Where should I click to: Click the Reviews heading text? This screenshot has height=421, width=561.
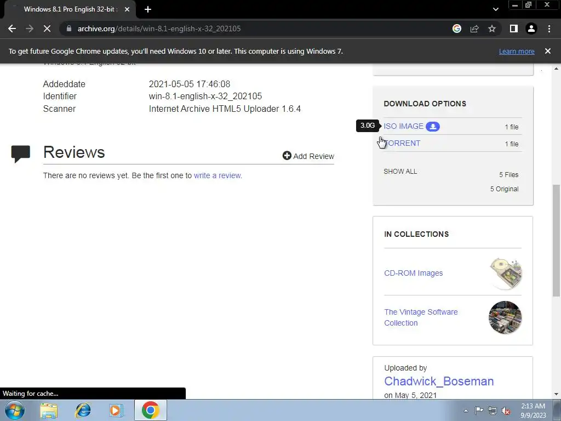74,152
